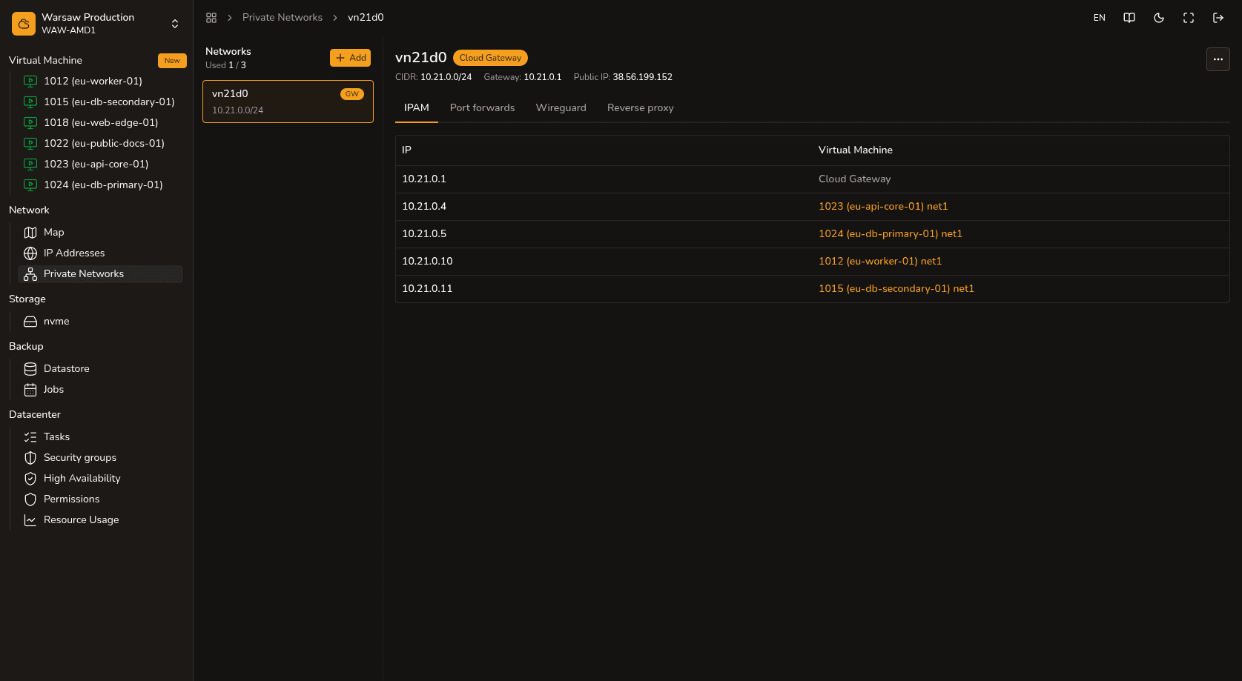Image resolution: width=1242 pixels, height=681 pixels.
Task: Open the Resource Usage chart icon
Action: point(30,520)
